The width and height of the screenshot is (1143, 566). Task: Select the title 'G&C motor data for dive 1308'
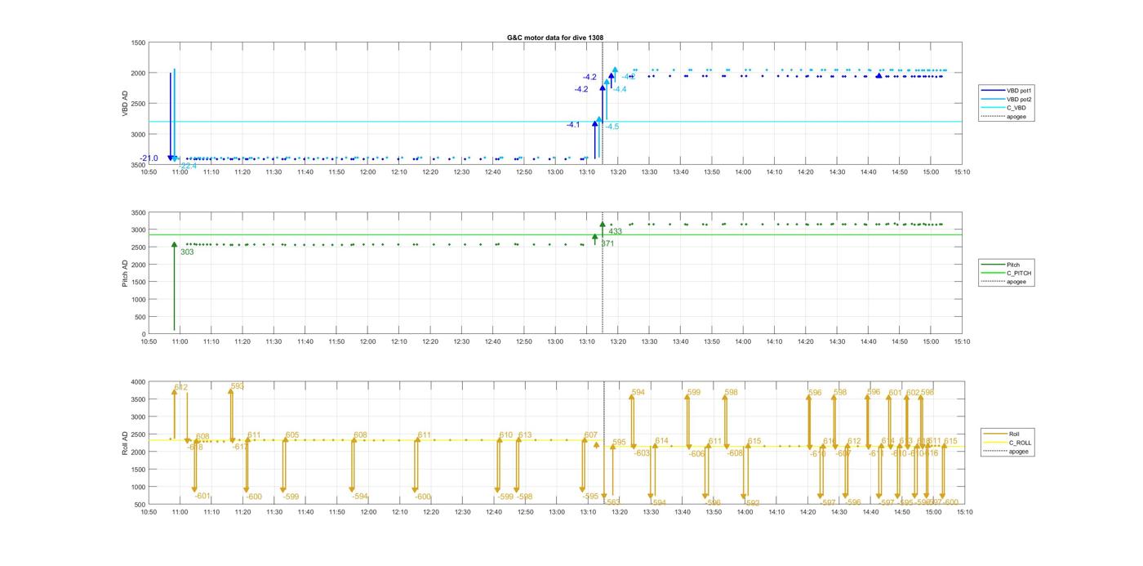[x=554, y=38]
